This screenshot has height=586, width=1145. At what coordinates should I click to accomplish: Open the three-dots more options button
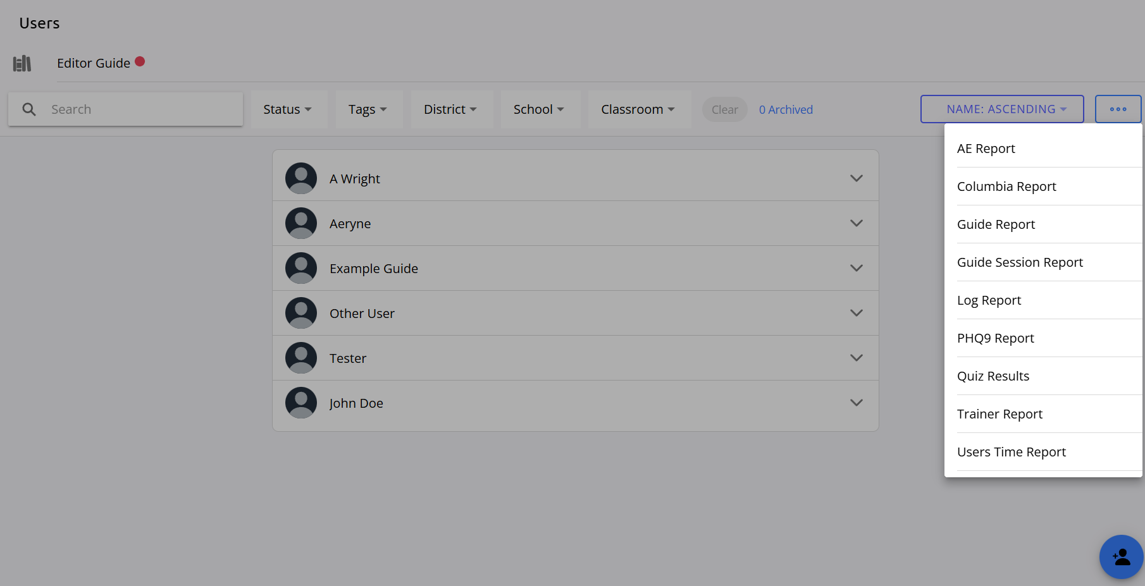[x=1118, y=109]
